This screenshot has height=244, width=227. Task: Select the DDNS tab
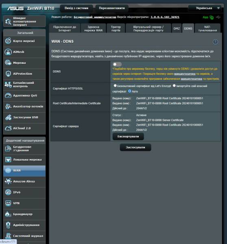click(188, 28)
